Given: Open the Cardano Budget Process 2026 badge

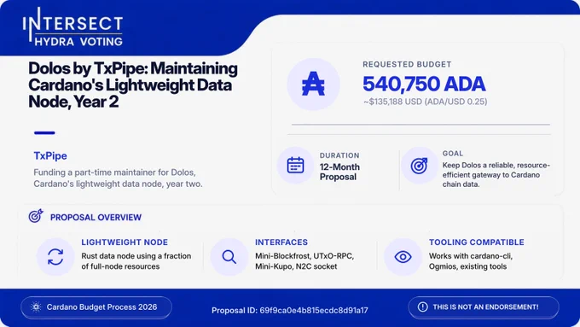Looking at the screenshot, I should click(96, 307).
